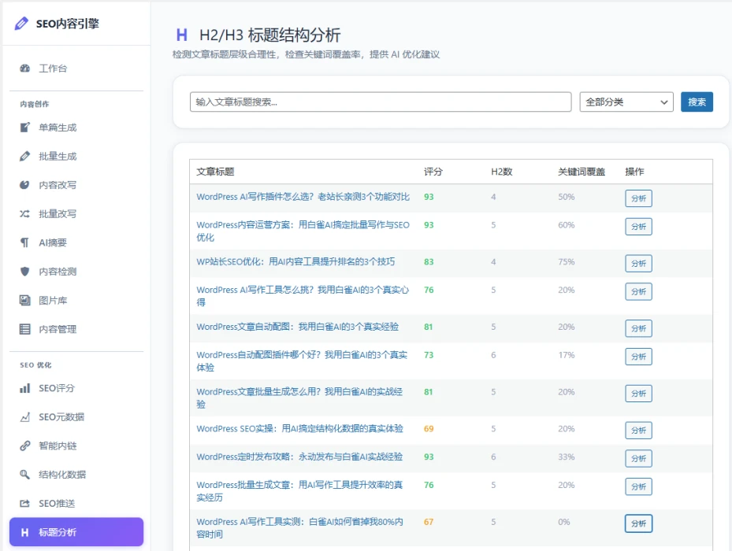Open 单篇生成 menu item
The height and width of the screenshot is (551, 732).
pyautogui.click(x=76, y=128)
